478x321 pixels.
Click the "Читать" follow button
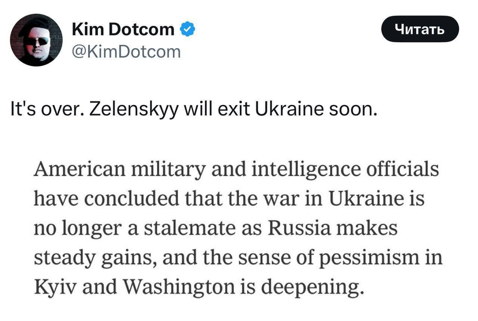[420, 29]
